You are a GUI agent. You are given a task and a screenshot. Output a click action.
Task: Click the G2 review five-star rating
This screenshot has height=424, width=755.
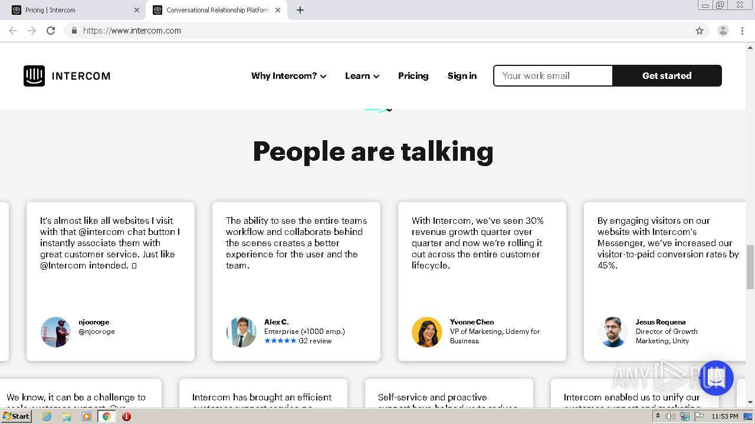(280, 341)
